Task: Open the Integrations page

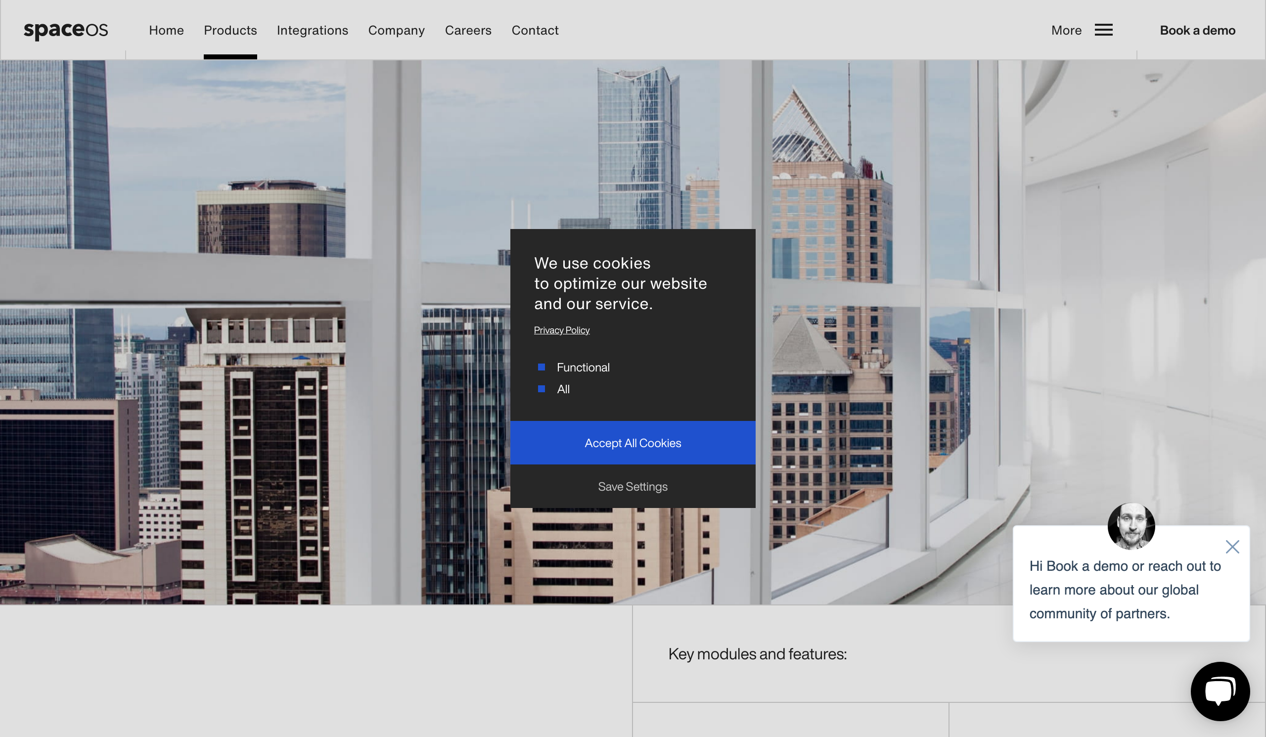Action: 313,30
